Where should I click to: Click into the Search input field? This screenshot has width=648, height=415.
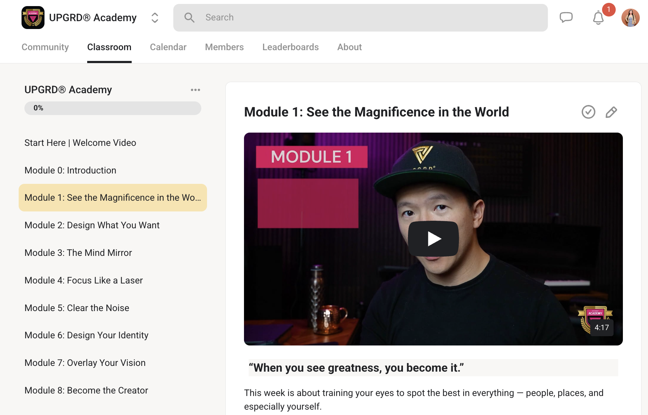[370, 18]
